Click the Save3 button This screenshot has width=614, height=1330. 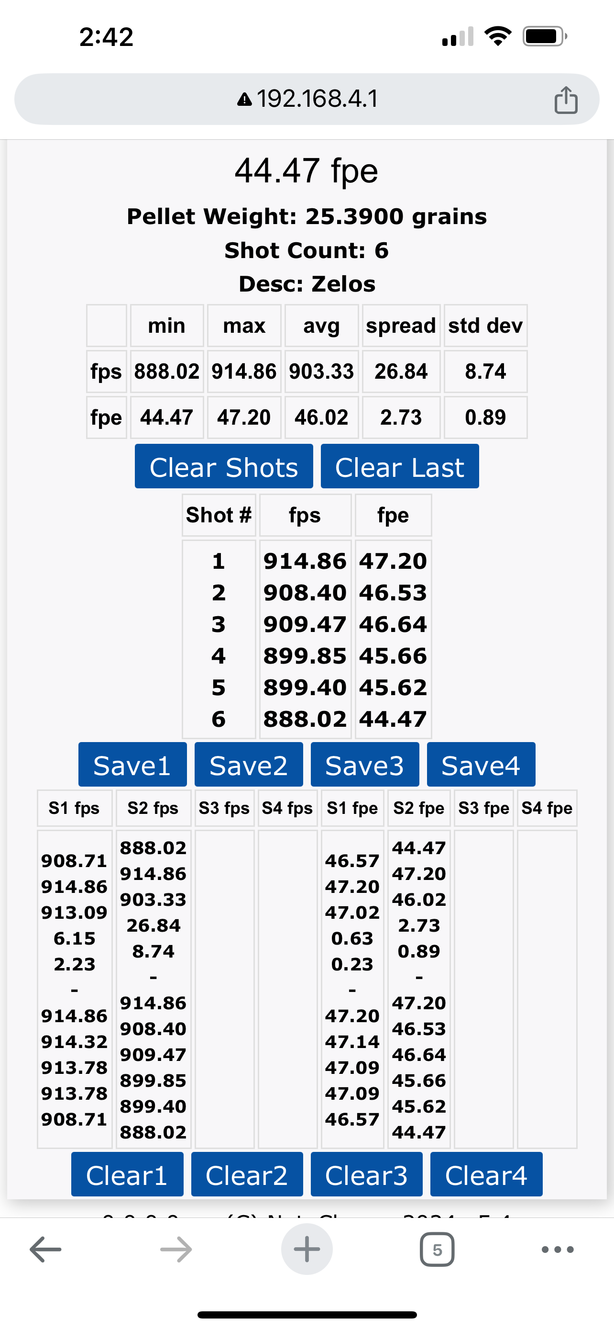[365, 765]
